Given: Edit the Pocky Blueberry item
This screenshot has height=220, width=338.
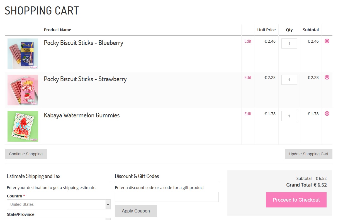Looking at the screenshot, I should [x=248, y=41].
